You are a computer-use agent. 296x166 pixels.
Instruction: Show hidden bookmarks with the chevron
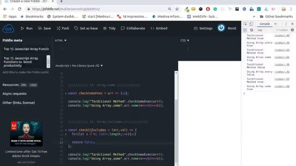254,17
